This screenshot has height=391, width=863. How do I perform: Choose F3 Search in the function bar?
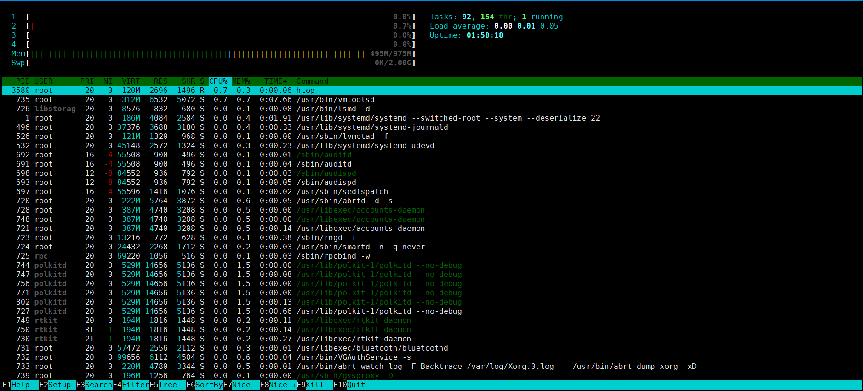pyautogui.click(x=94, y=385)
